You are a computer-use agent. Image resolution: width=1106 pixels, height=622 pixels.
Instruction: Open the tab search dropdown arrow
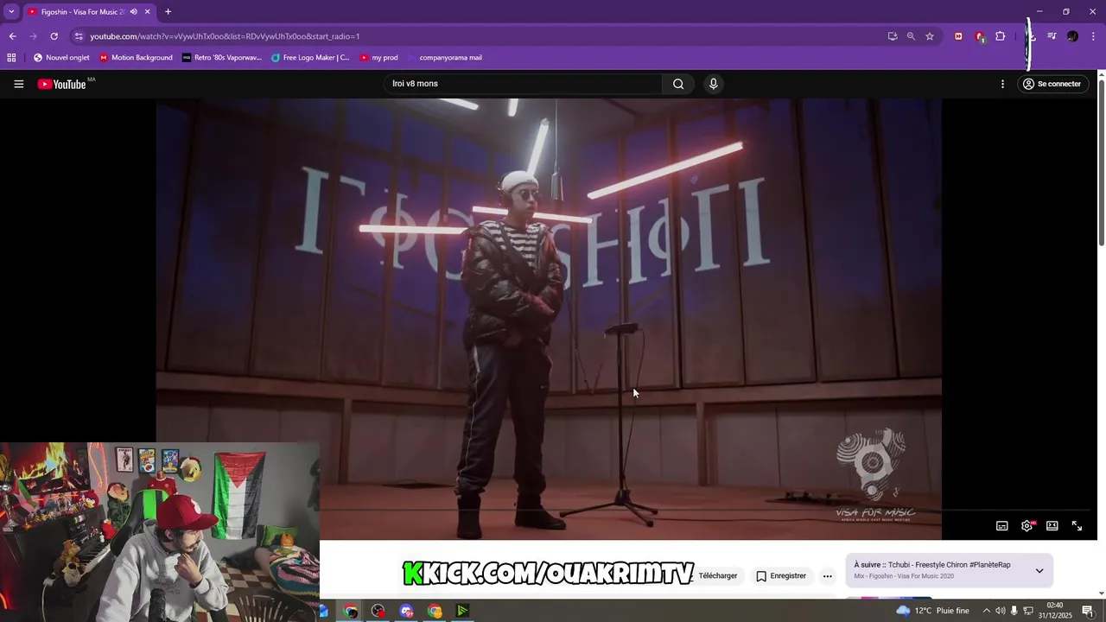(11, 11)
